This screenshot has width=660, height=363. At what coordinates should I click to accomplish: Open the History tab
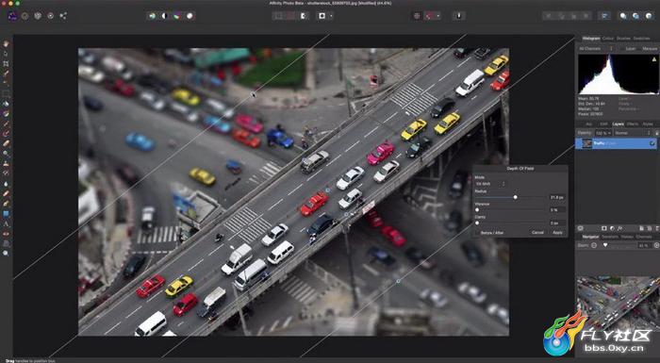click(627, 237)
